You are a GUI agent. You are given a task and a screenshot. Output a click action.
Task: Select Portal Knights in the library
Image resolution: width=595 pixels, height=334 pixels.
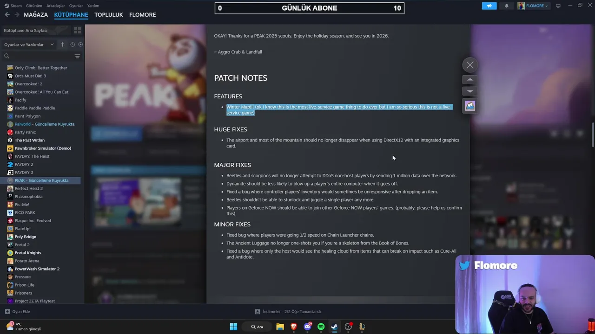pyautogui.click(x=28, y=253)
